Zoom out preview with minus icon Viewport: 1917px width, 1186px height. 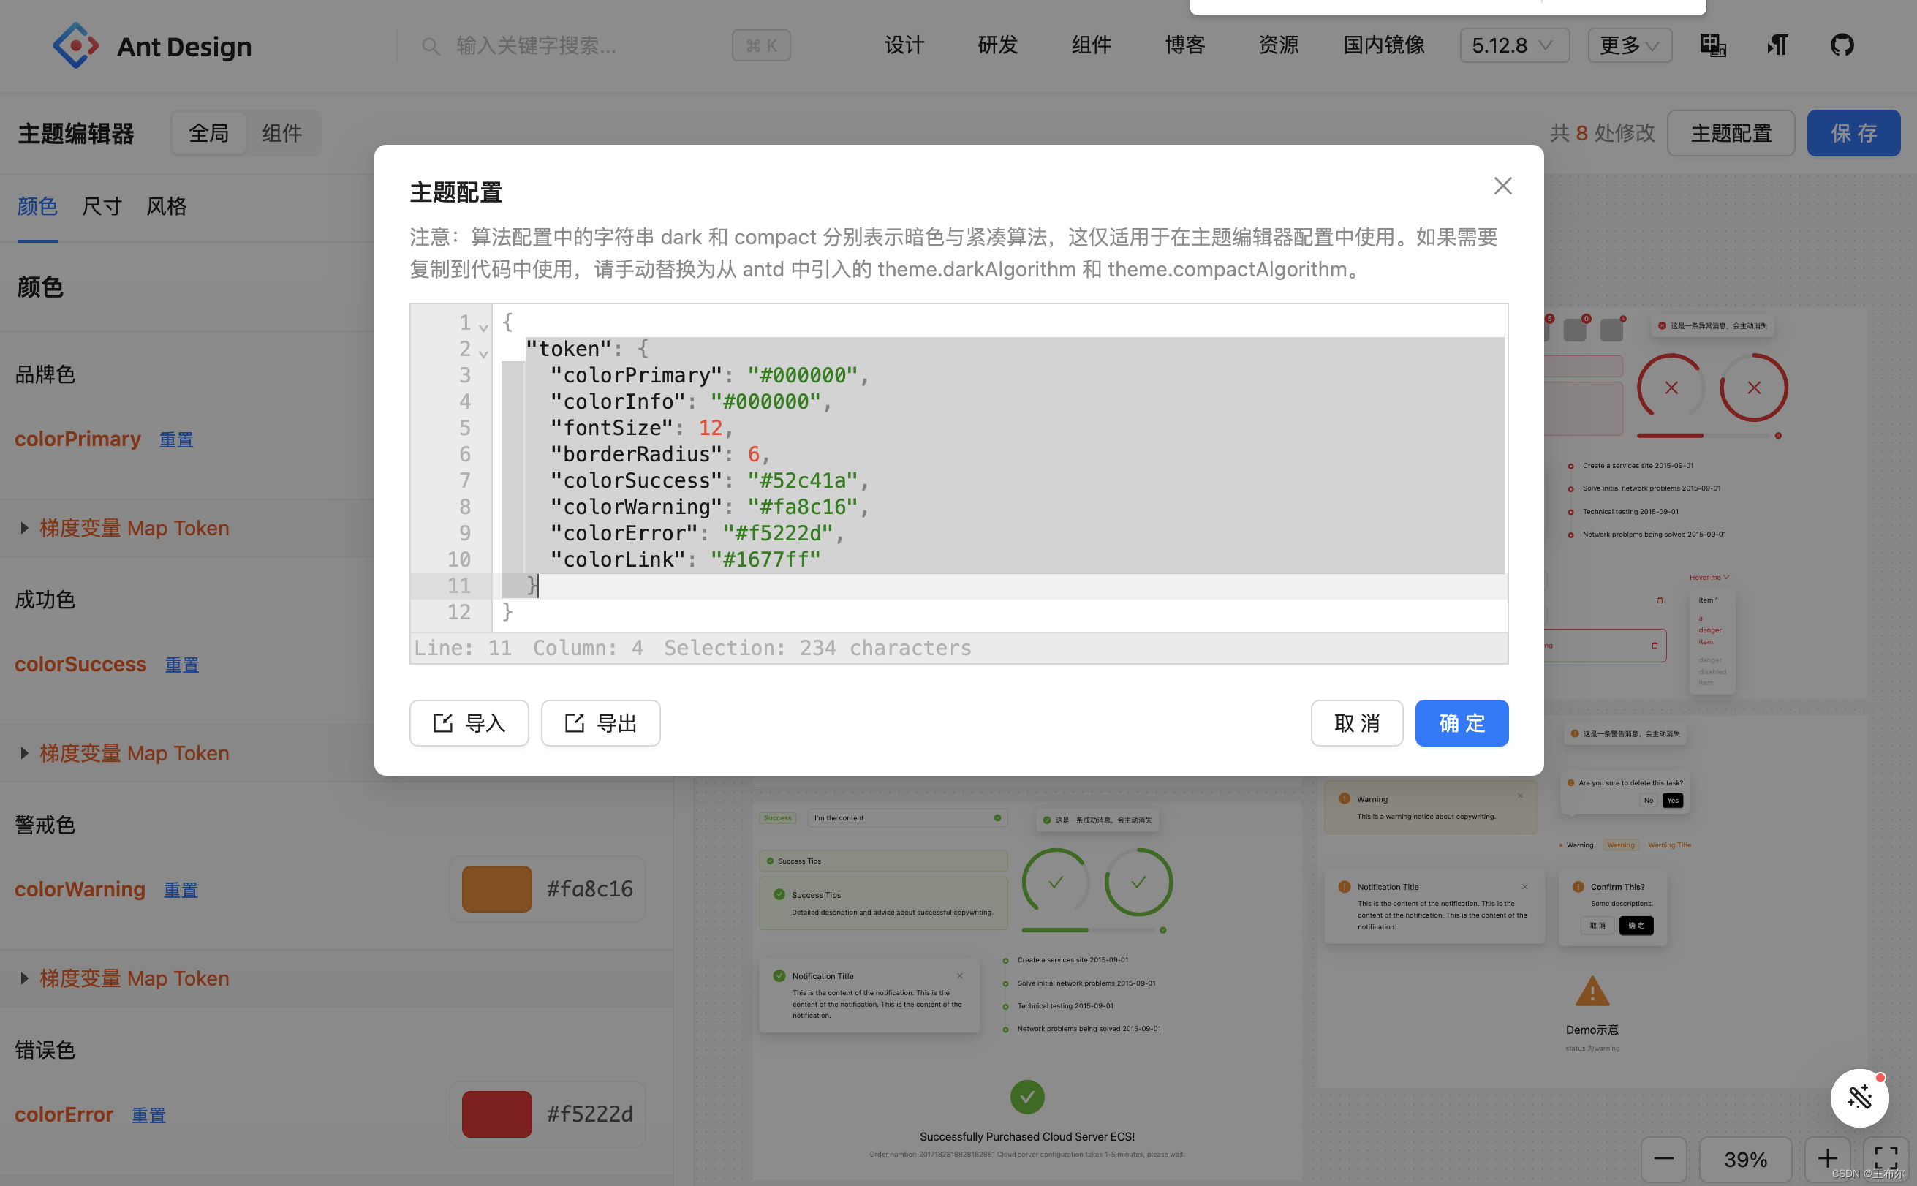click(1663, 1158)
